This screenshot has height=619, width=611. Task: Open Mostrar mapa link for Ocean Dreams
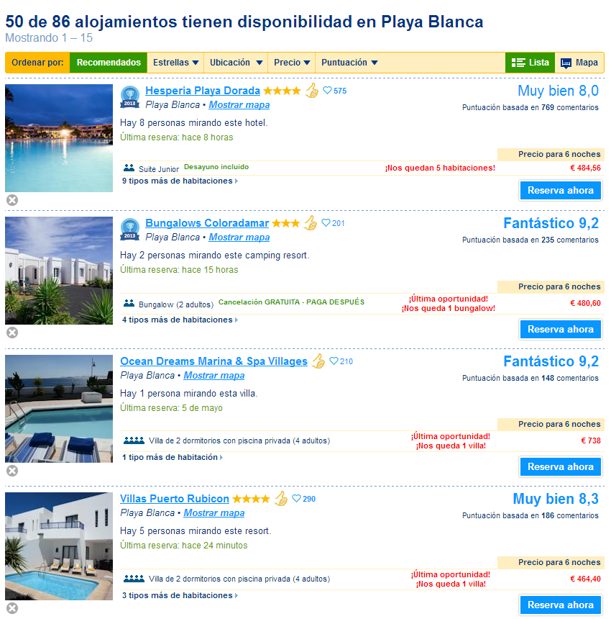213,376
